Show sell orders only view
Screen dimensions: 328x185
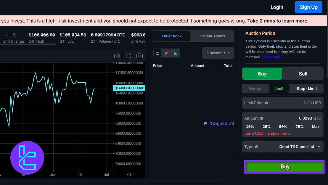click(167, 53)
